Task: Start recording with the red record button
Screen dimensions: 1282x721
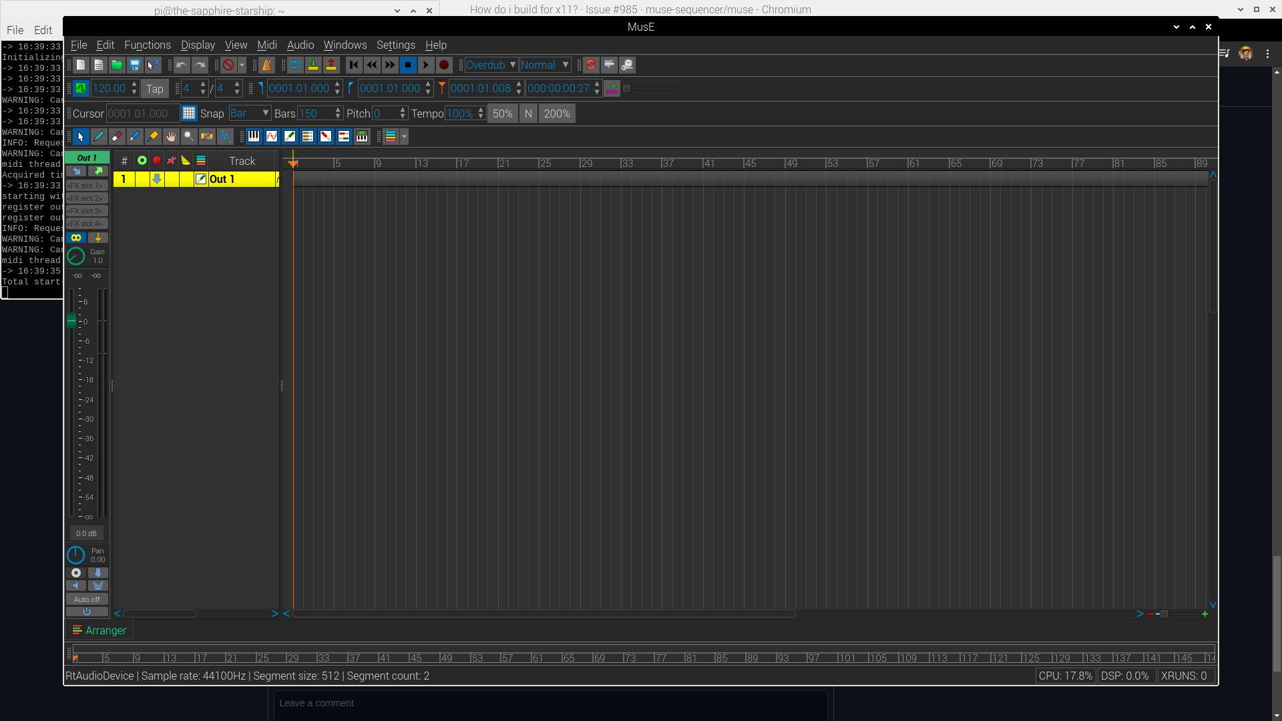Action: tap(444, 65)
